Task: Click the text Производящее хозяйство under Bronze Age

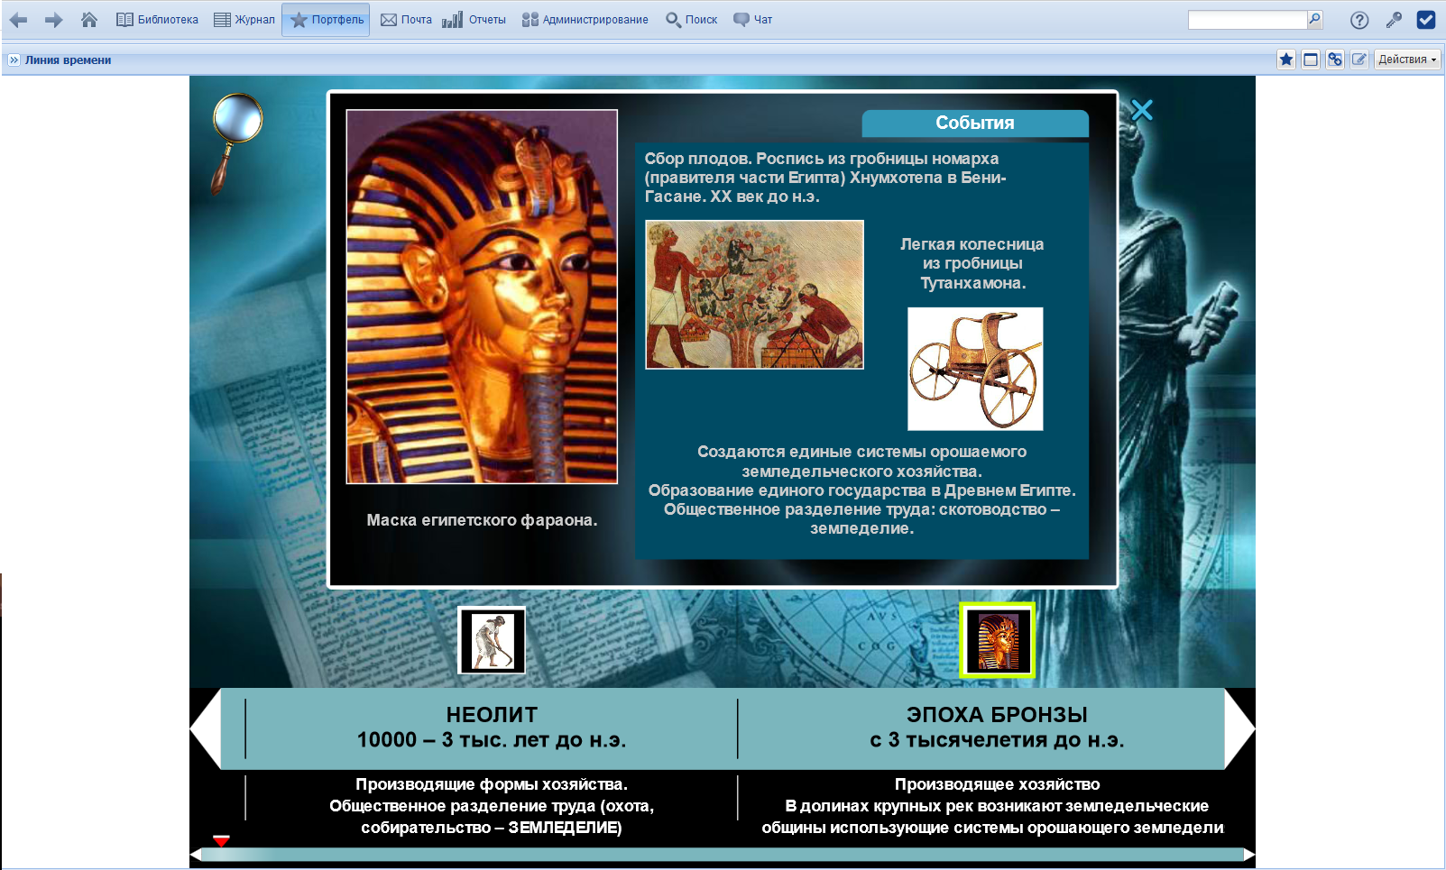Action: click(997, 784)
